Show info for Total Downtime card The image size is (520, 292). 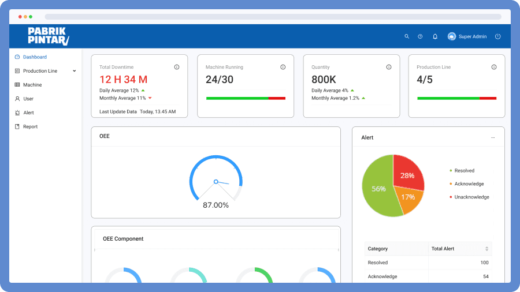coord(177,67)
